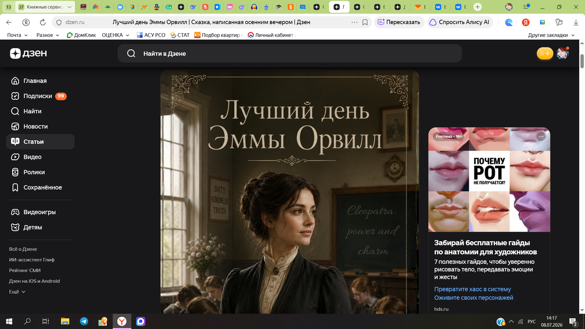This screenshot has width=585, height=329.
Task: Click the site protection shield icon
Action: [x=58, y=22]
